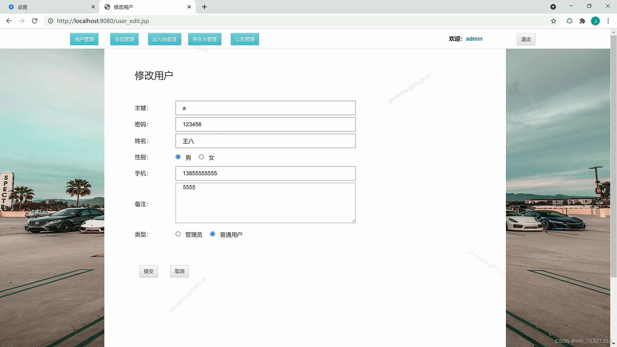617x347 pixels.
Task: Close the browser window
Action: (x=608, y=6)
